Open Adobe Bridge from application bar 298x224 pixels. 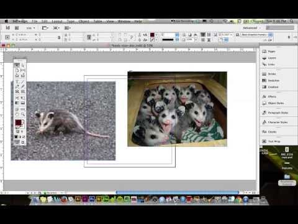[17, 28]
